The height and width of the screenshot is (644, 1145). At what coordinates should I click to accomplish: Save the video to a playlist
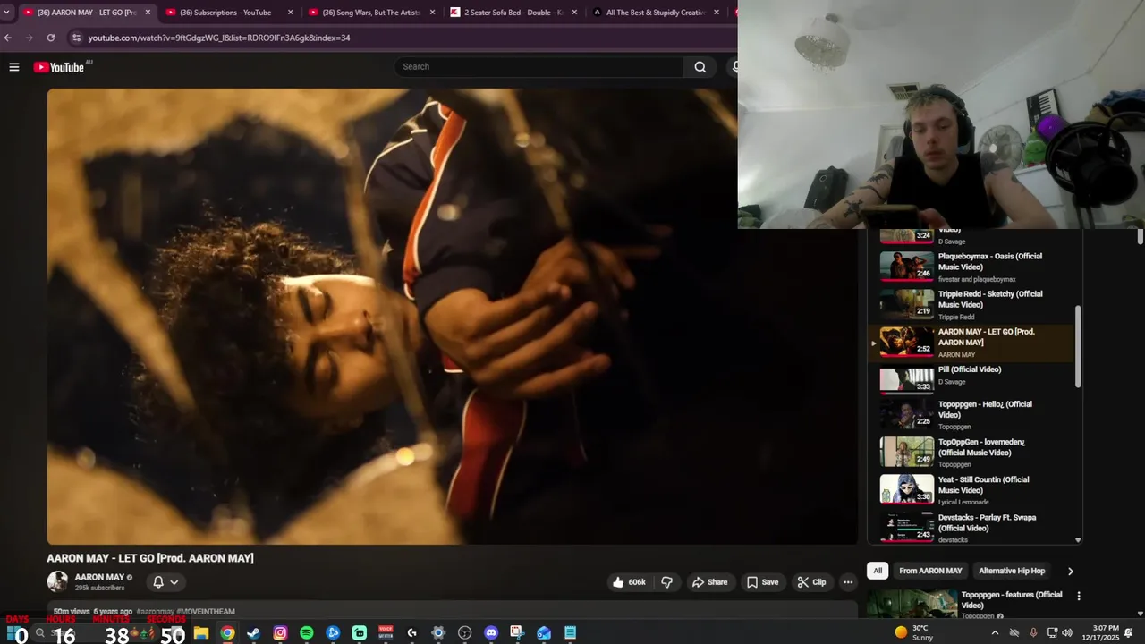point(762,582)
